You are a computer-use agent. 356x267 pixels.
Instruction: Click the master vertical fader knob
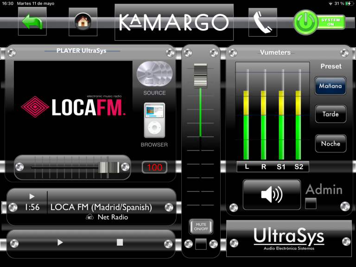click(200, 76)
